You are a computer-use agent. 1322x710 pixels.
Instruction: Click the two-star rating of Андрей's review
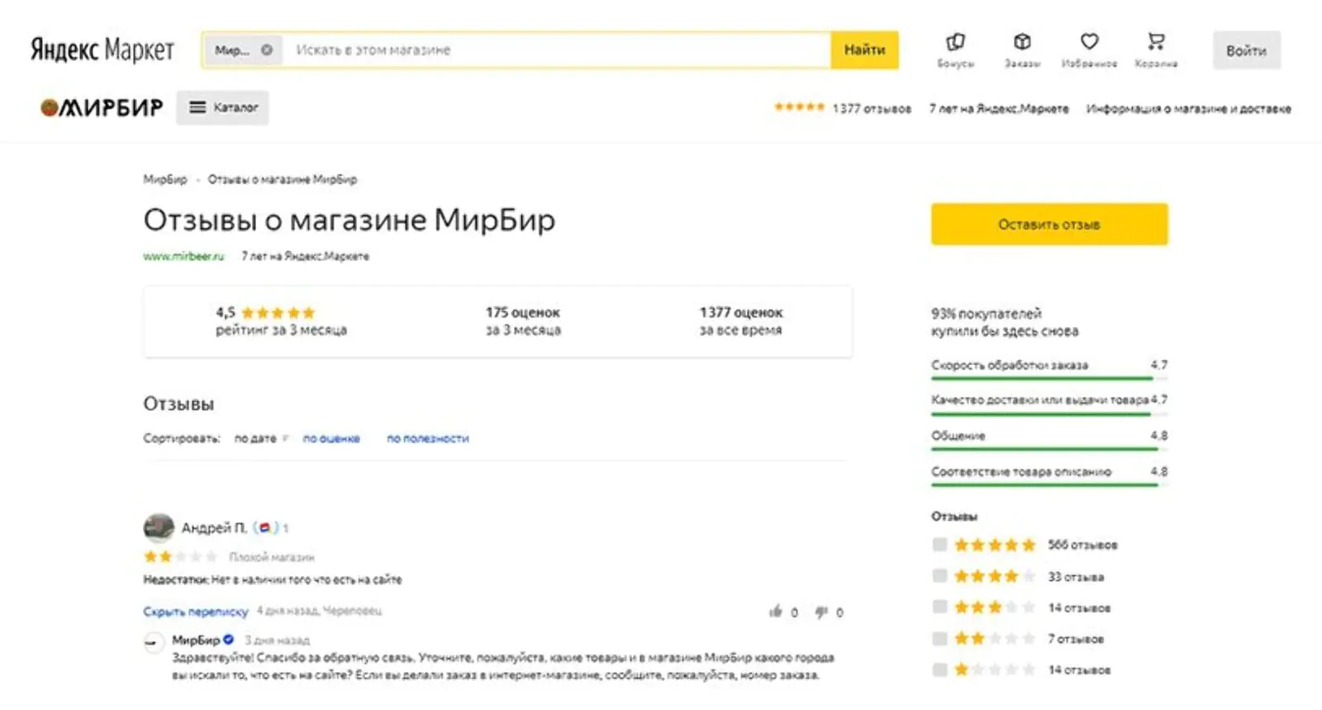click(180, 556)
